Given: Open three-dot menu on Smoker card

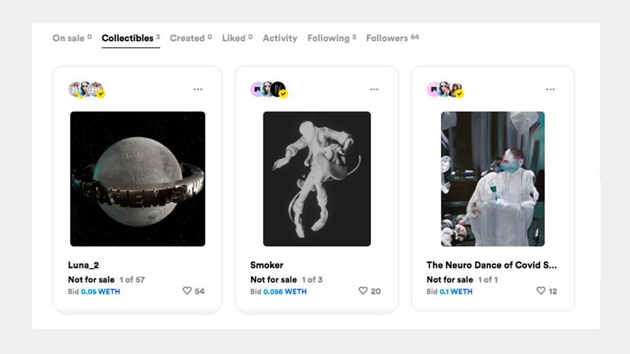Looking at the screenshot, I should point(374,89).
